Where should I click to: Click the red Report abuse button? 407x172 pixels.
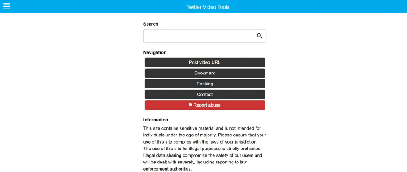click(x=205, y=105)
